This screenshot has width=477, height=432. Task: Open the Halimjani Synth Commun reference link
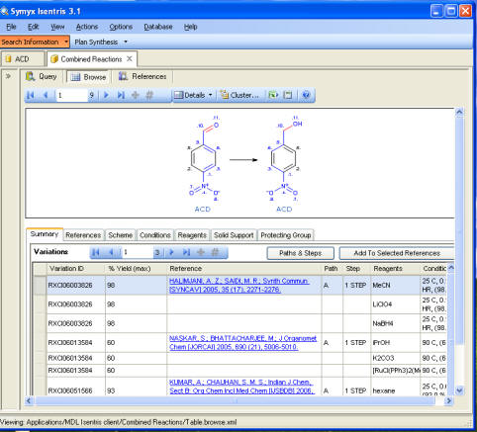click(x=239, y=285)
